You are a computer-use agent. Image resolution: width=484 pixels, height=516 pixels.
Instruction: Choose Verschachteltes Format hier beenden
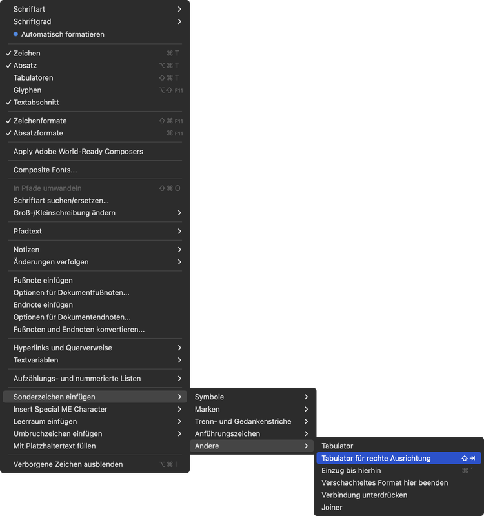coord(399,482)
